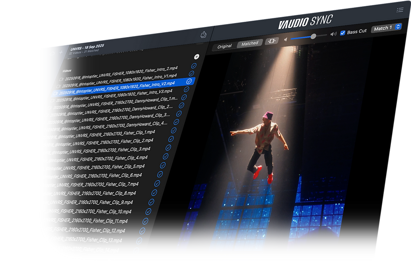The height and width of the screenshot is (269, 411).
Task: Select the DannyHoward_Clip_1 file name
Action: click(116, 103)
